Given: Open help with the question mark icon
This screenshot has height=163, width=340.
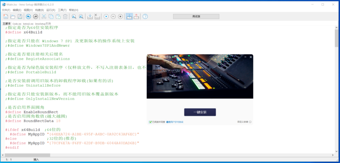Looking at the screenshot, I should pyautogui.click(x=145, y=17).
